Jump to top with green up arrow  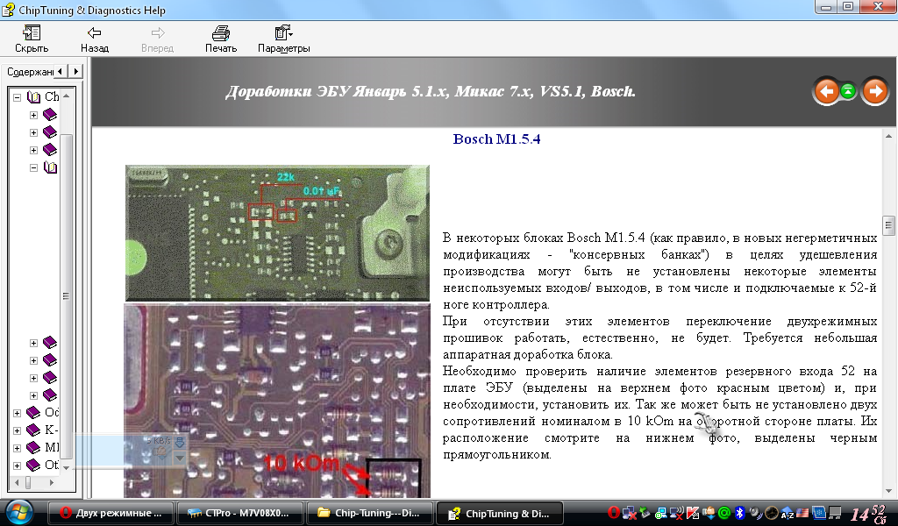(x=848, y=90)
